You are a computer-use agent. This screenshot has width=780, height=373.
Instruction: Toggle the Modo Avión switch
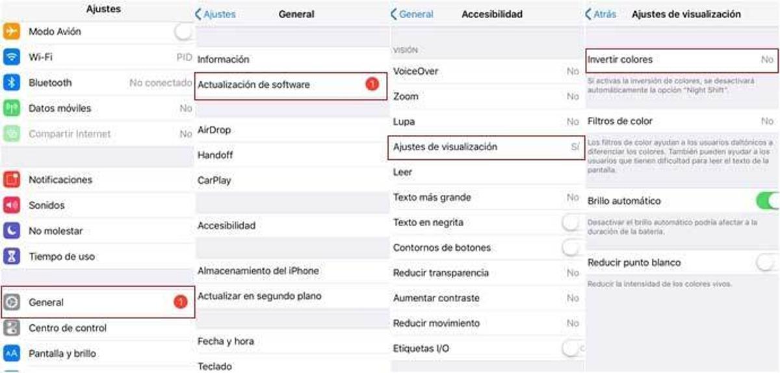185,31
